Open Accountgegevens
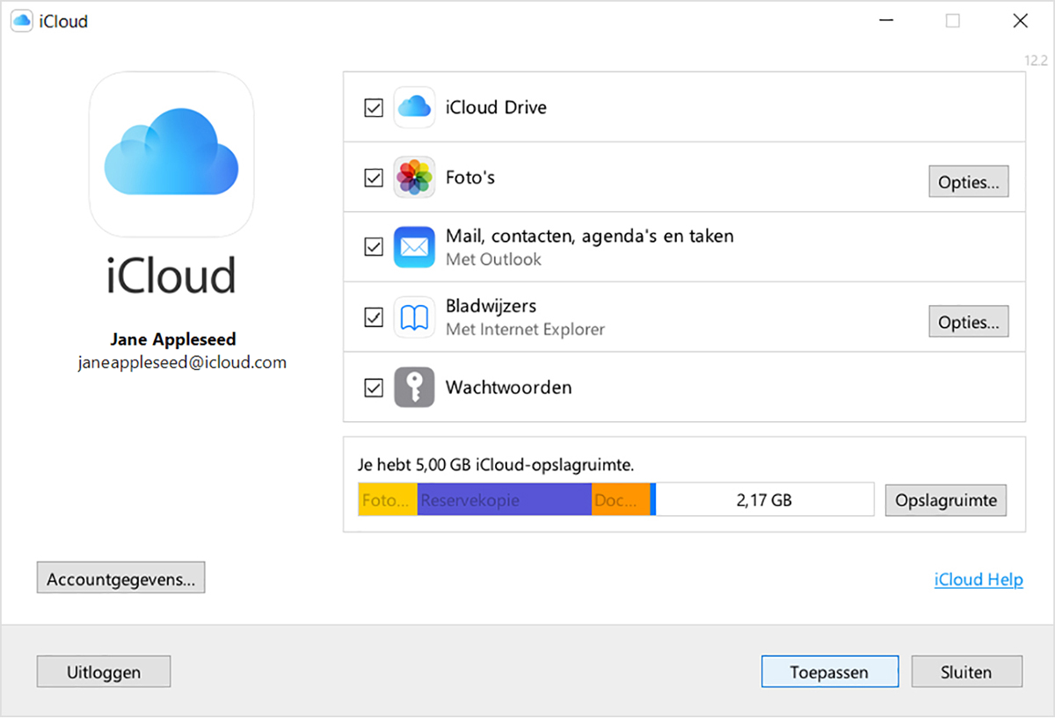 [x=120, y=577]
